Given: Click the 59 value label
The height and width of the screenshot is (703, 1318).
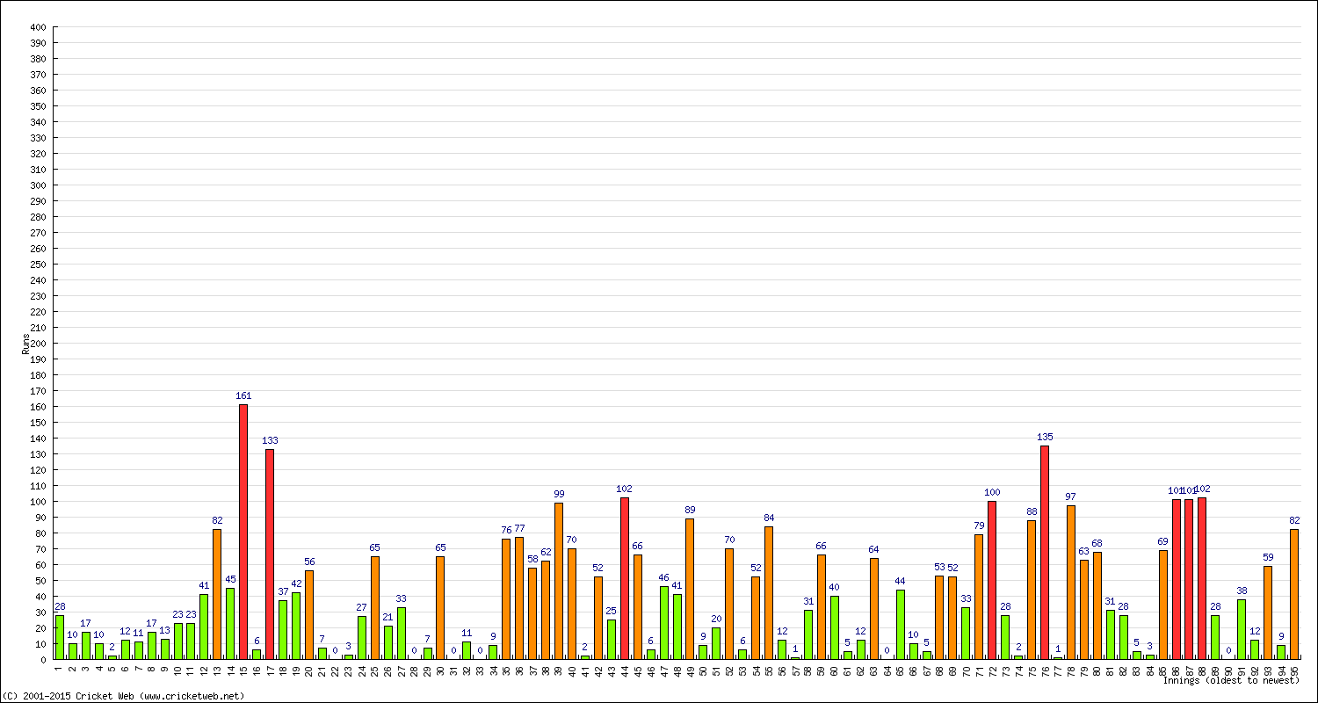Looking at the screenshot, I should 1268,557.
